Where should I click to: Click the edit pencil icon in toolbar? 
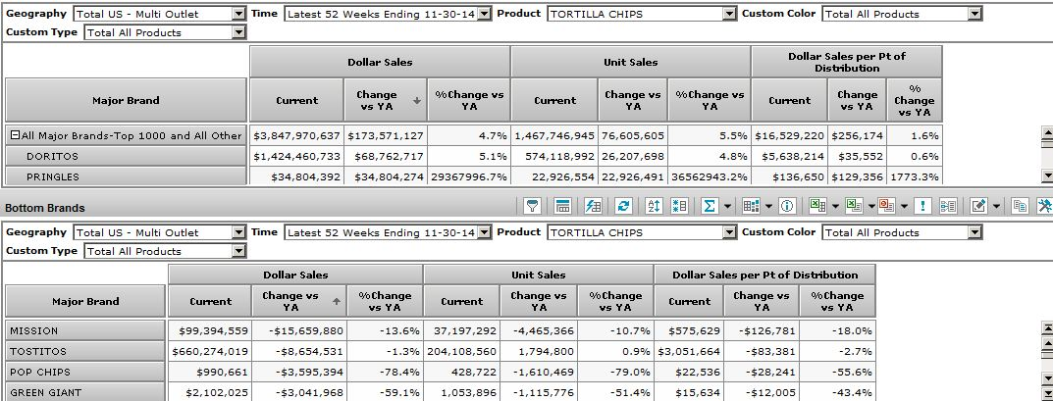coord(977,207)
